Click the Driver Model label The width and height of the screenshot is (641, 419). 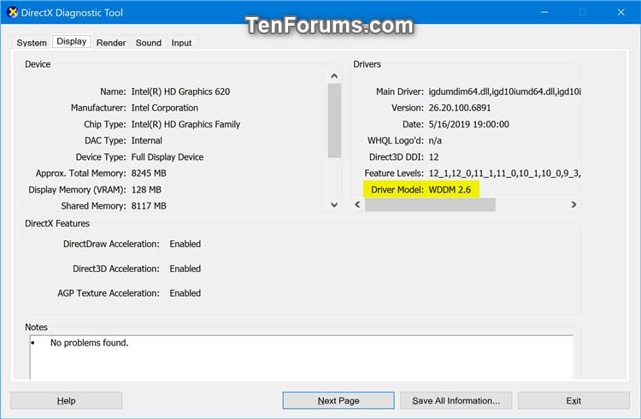(x=397, y=190)
